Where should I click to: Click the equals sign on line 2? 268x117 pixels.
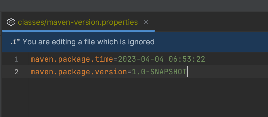pyautogui.click(x=129, y=72)
